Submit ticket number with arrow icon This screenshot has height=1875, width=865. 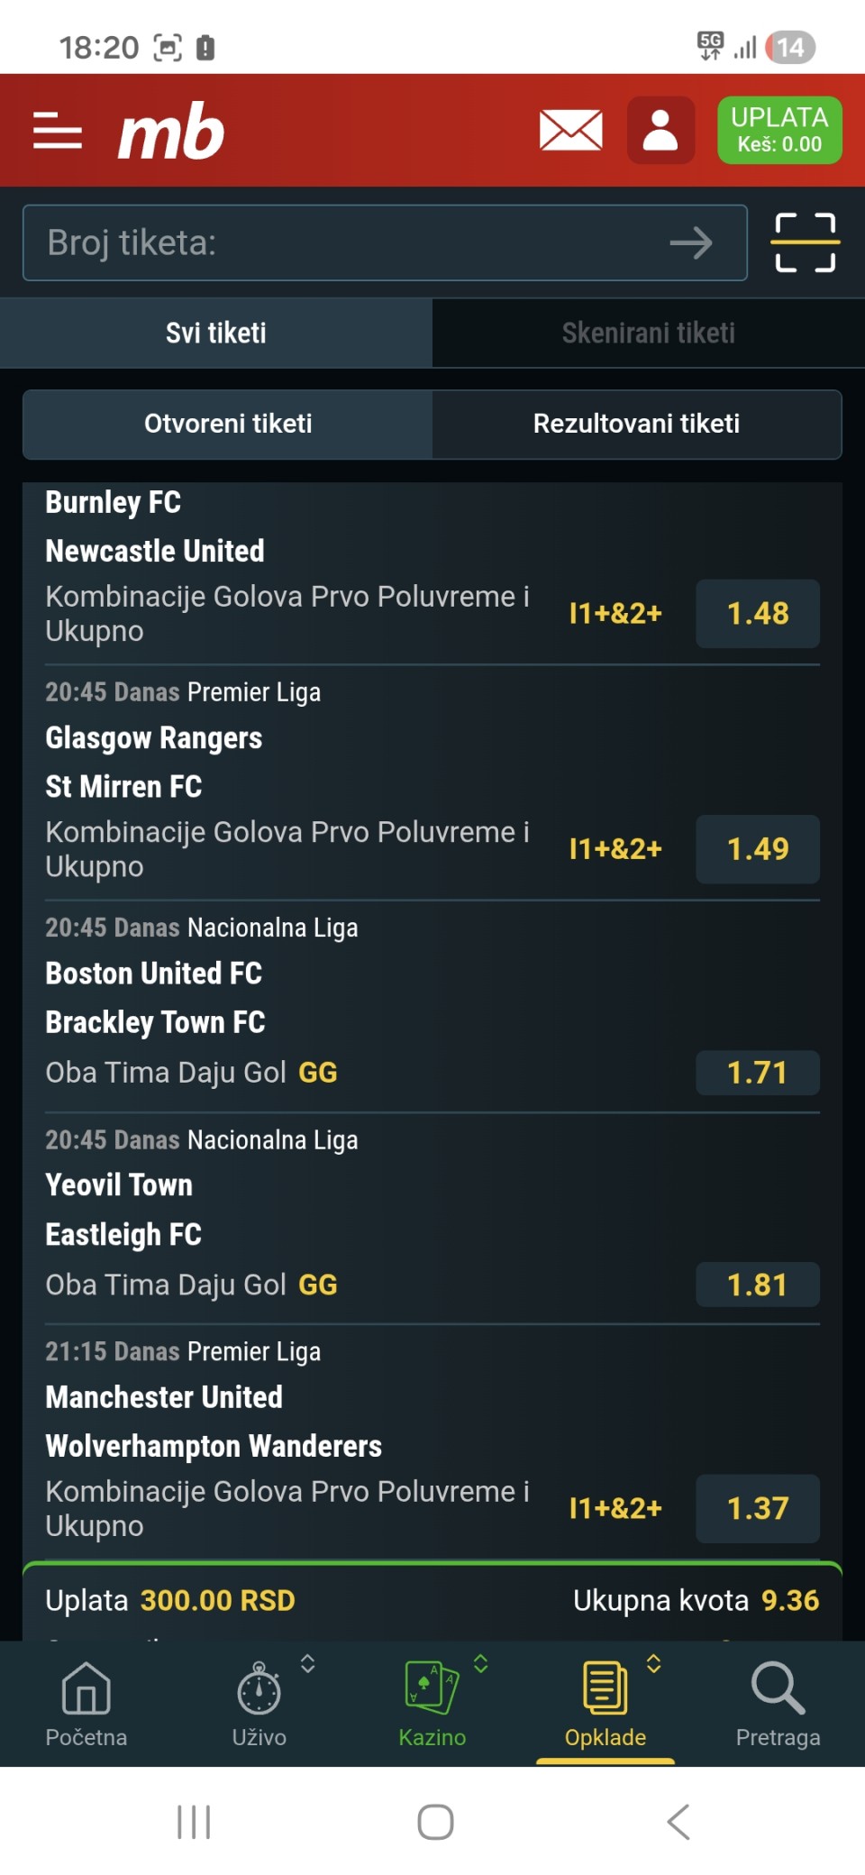click(x=691, y=242)
